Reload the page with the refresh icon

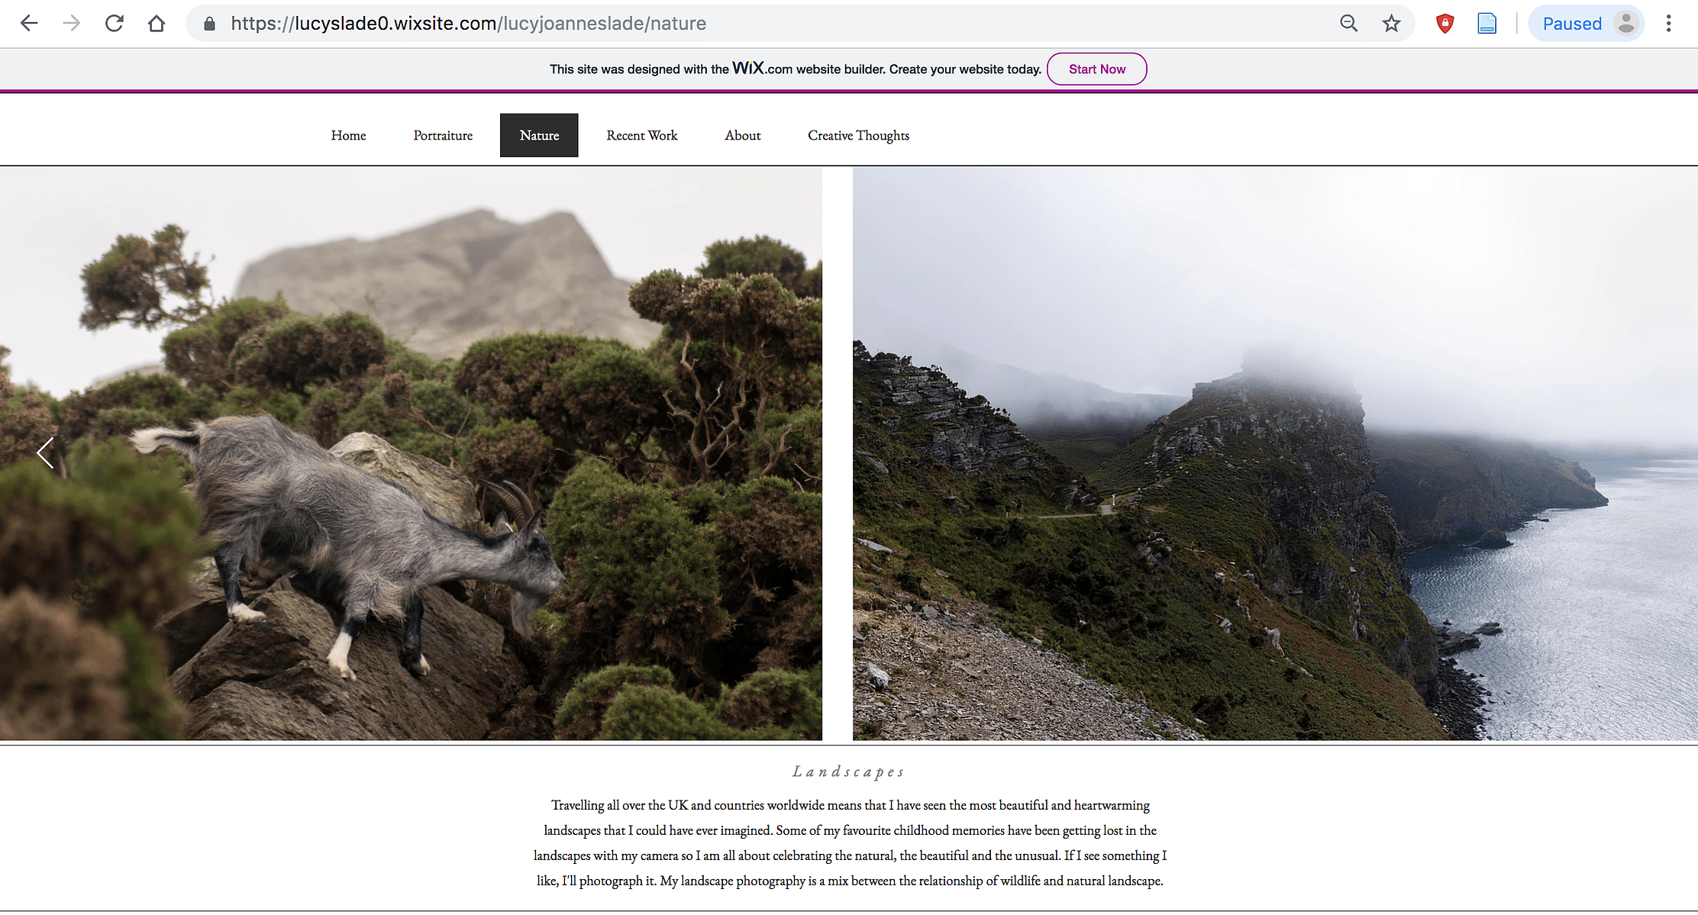pos(115,24)
